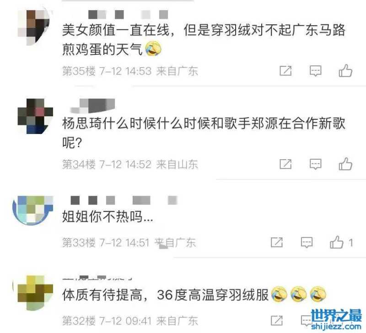Open the comment about 36度高温穿羽绒服
366x333 pixels.
click(194, 295)
